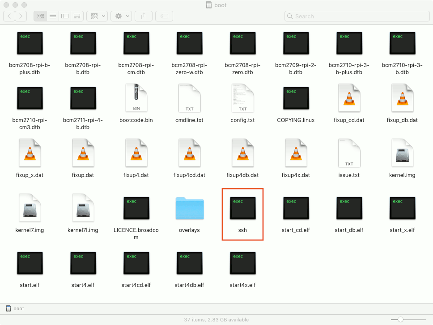433x325 pixels.
Task: Open the LICENCE.broadcom file
Action: pos(136,208)
